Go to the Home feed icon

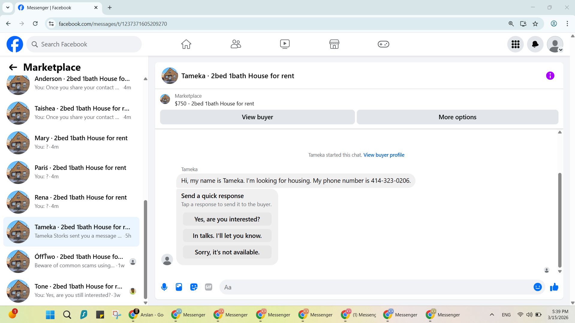[x=186, y=44]
